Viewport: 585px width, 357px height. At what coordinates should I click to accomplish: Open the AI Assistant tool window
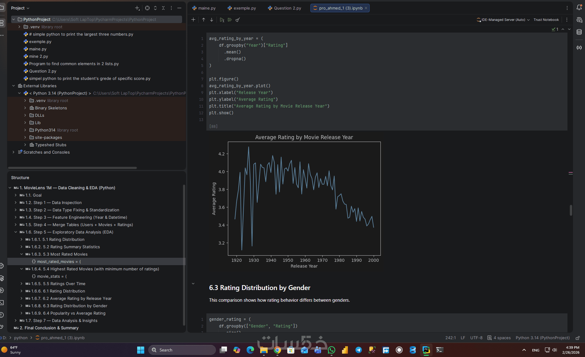click(579, 20)
